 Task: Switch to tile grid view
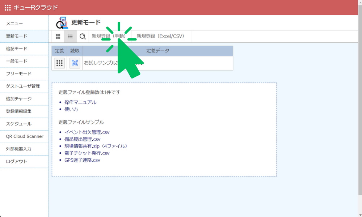tap(58, 37)
